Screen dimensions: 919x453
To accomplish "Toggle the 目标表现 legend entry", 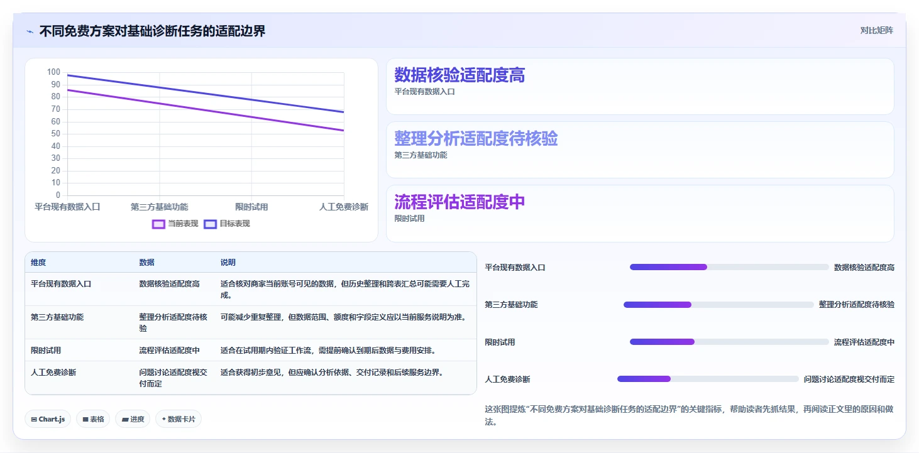I will tap(227, 224).
